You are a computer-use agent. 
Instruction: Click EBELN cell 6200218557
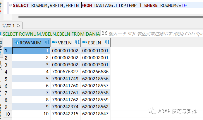pyautogui.click(x=95, y=86)
